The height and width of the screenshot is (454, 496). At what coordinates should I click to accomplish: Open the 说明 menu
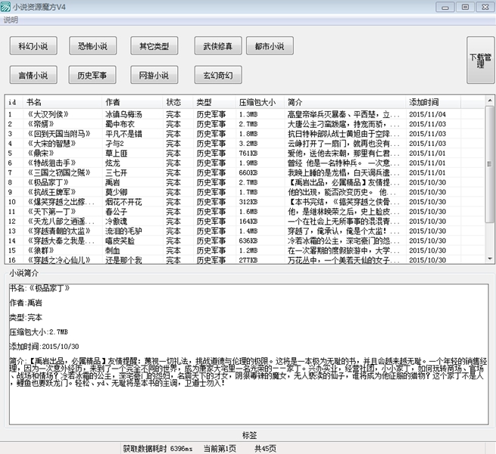tap(11, 20)
